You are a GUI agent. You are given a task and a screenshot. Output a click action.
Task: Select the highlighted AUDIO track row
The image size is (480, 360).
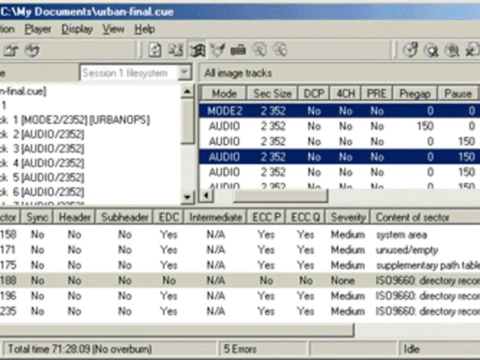340,157
